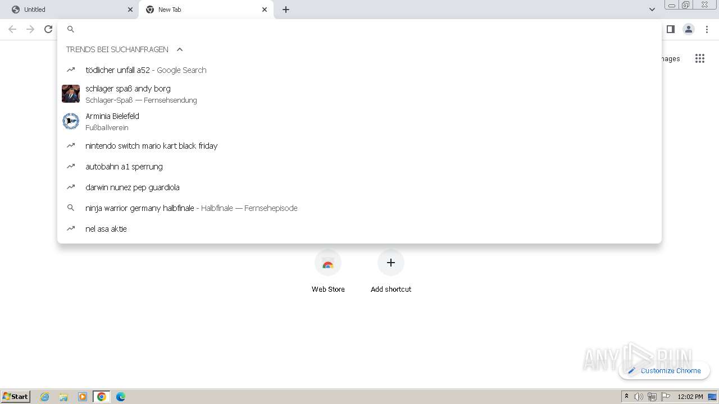Open the Chrome three-dot menu

coord(707,29)
